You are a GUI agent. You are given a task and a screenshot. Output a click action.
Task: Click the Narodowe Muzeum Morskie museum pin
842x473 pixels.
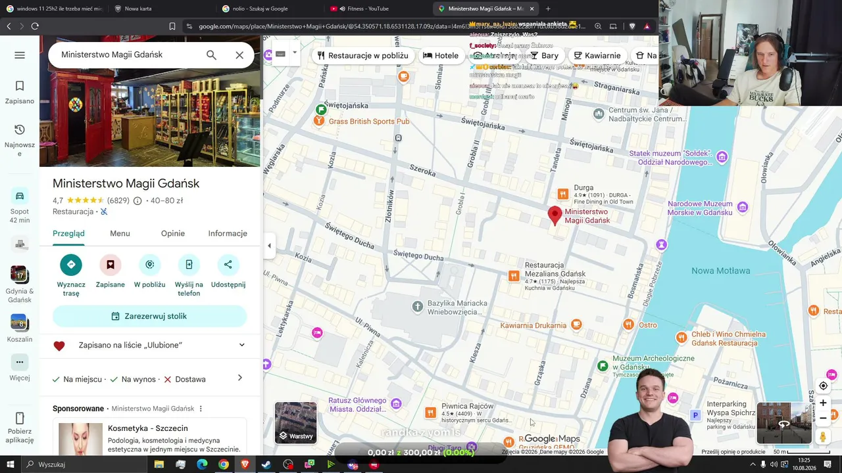(x=743, y=208)
